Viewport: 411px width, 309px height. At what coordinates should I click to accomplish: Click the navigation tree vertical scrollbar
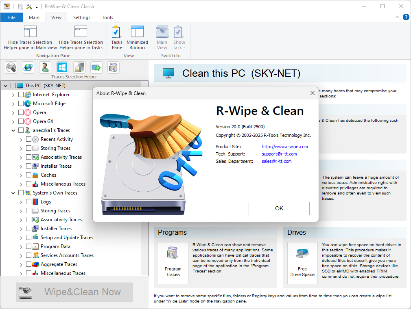coord(145,178)
